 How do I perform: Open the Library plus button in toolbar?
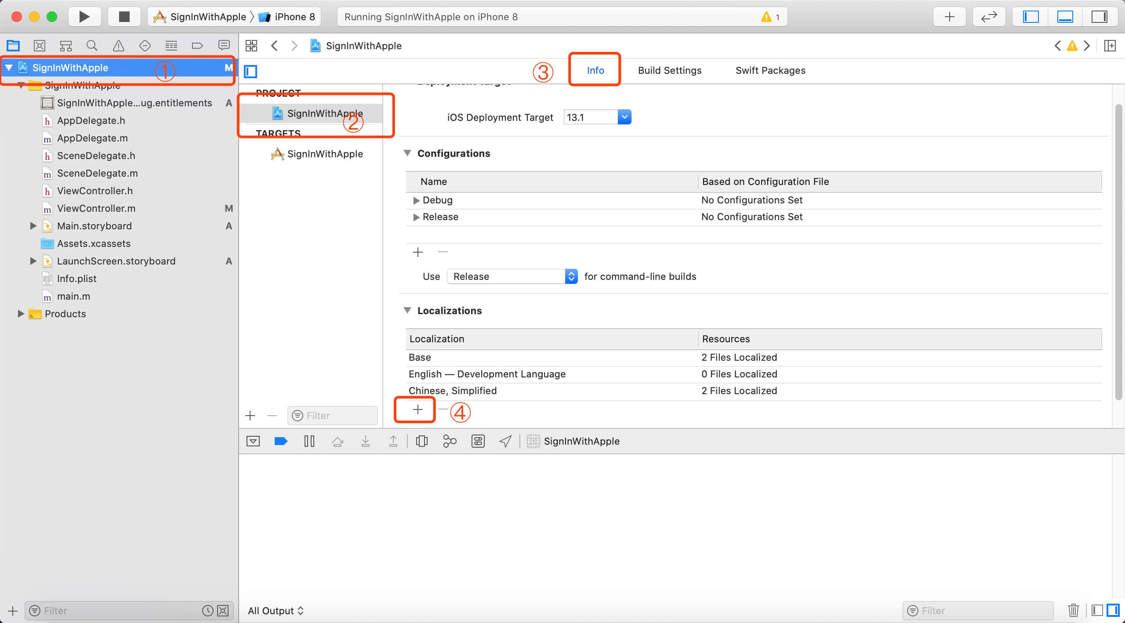pos(949,17)
